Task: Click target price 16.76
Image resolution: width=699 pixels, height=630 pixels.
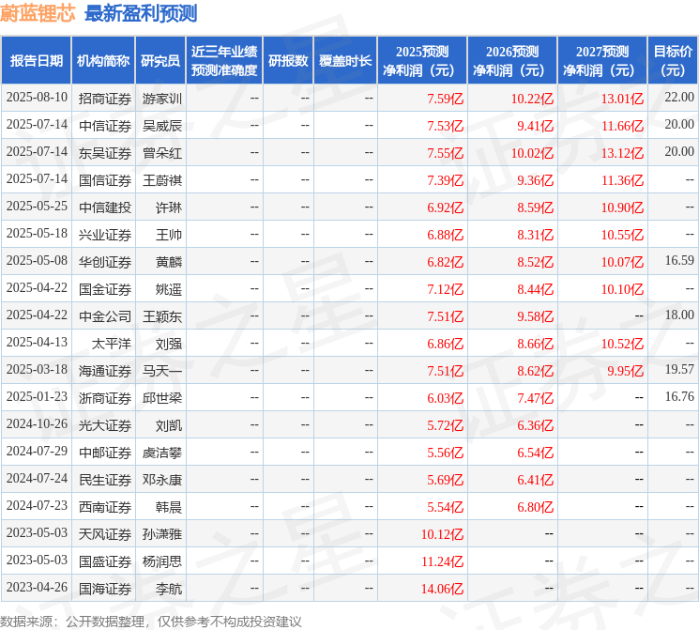Action: coord(679,396)
